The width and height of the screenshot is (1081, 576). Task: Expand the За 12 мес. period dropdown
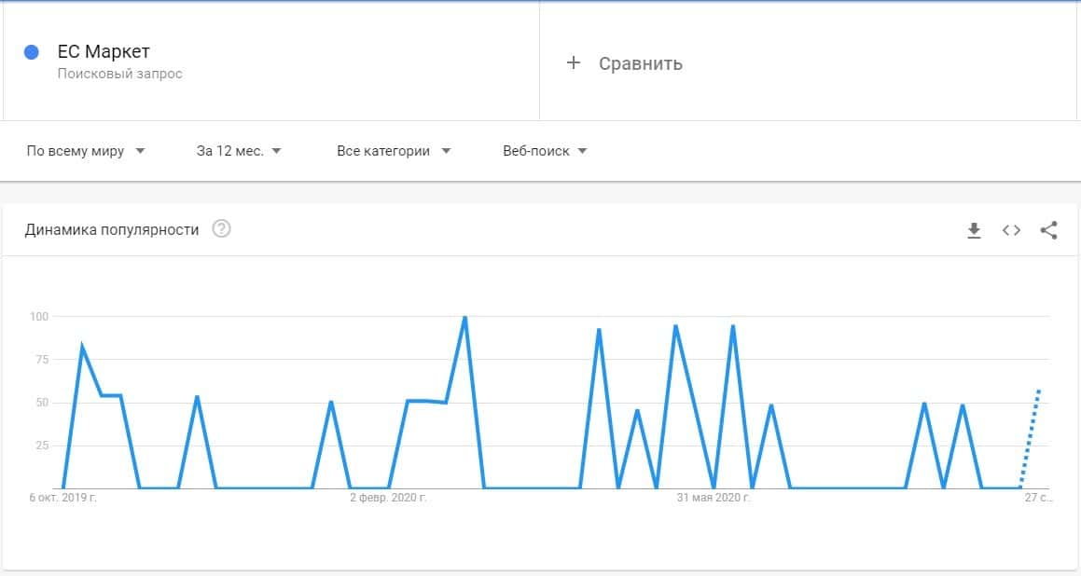[239, 151]
